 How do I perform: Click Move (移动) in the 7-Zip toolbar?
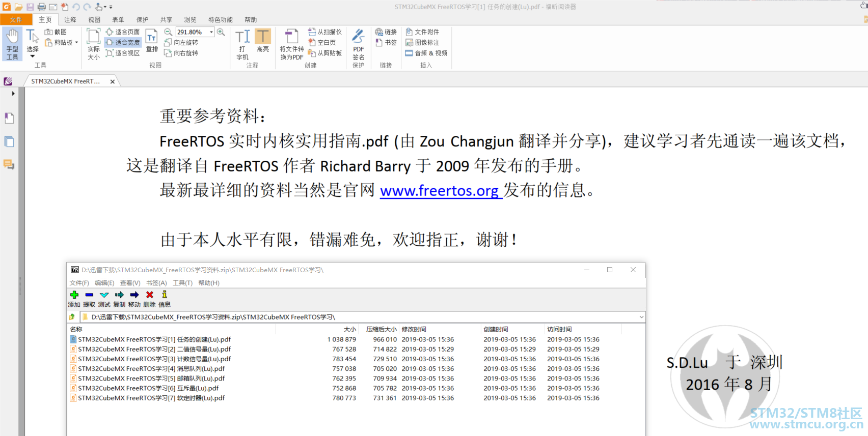(x=134, y=299)
